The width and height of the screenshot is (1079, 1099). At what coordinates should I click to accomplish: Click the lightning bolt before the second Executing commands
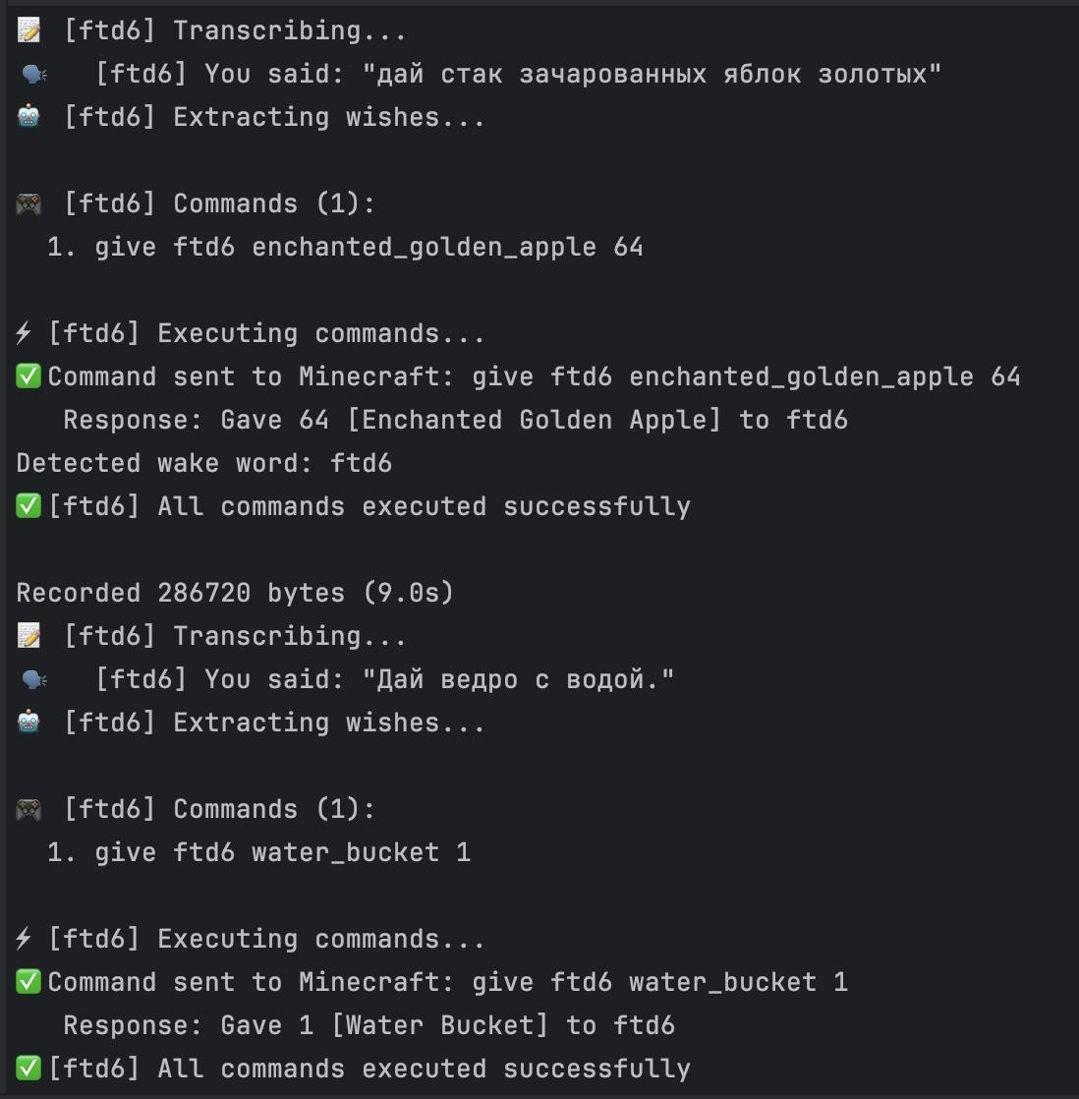[25, 939]
